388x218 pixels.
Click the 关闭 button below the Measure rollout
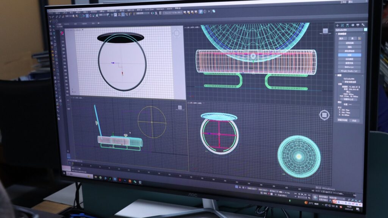(354, 121)
